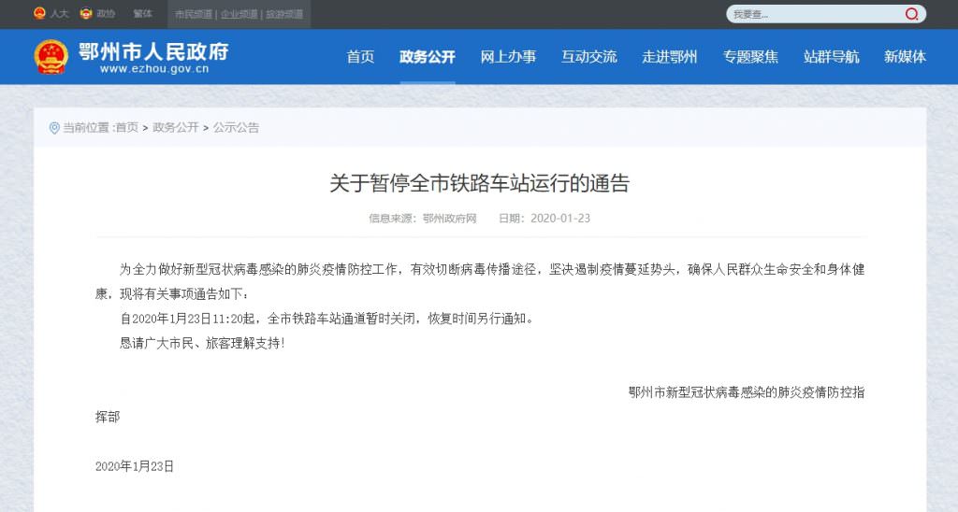Select 专题聚焦 in the main navigation
This screenshot has height=512, width=958.
tap(750, 57)
